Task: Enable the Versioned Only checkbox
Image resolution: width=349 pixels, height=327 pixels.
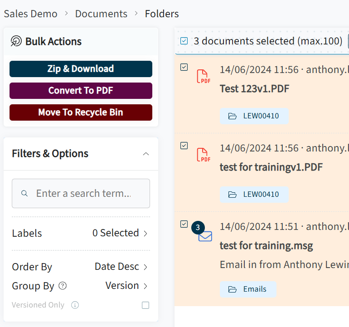Action: [x=145, y=305]
